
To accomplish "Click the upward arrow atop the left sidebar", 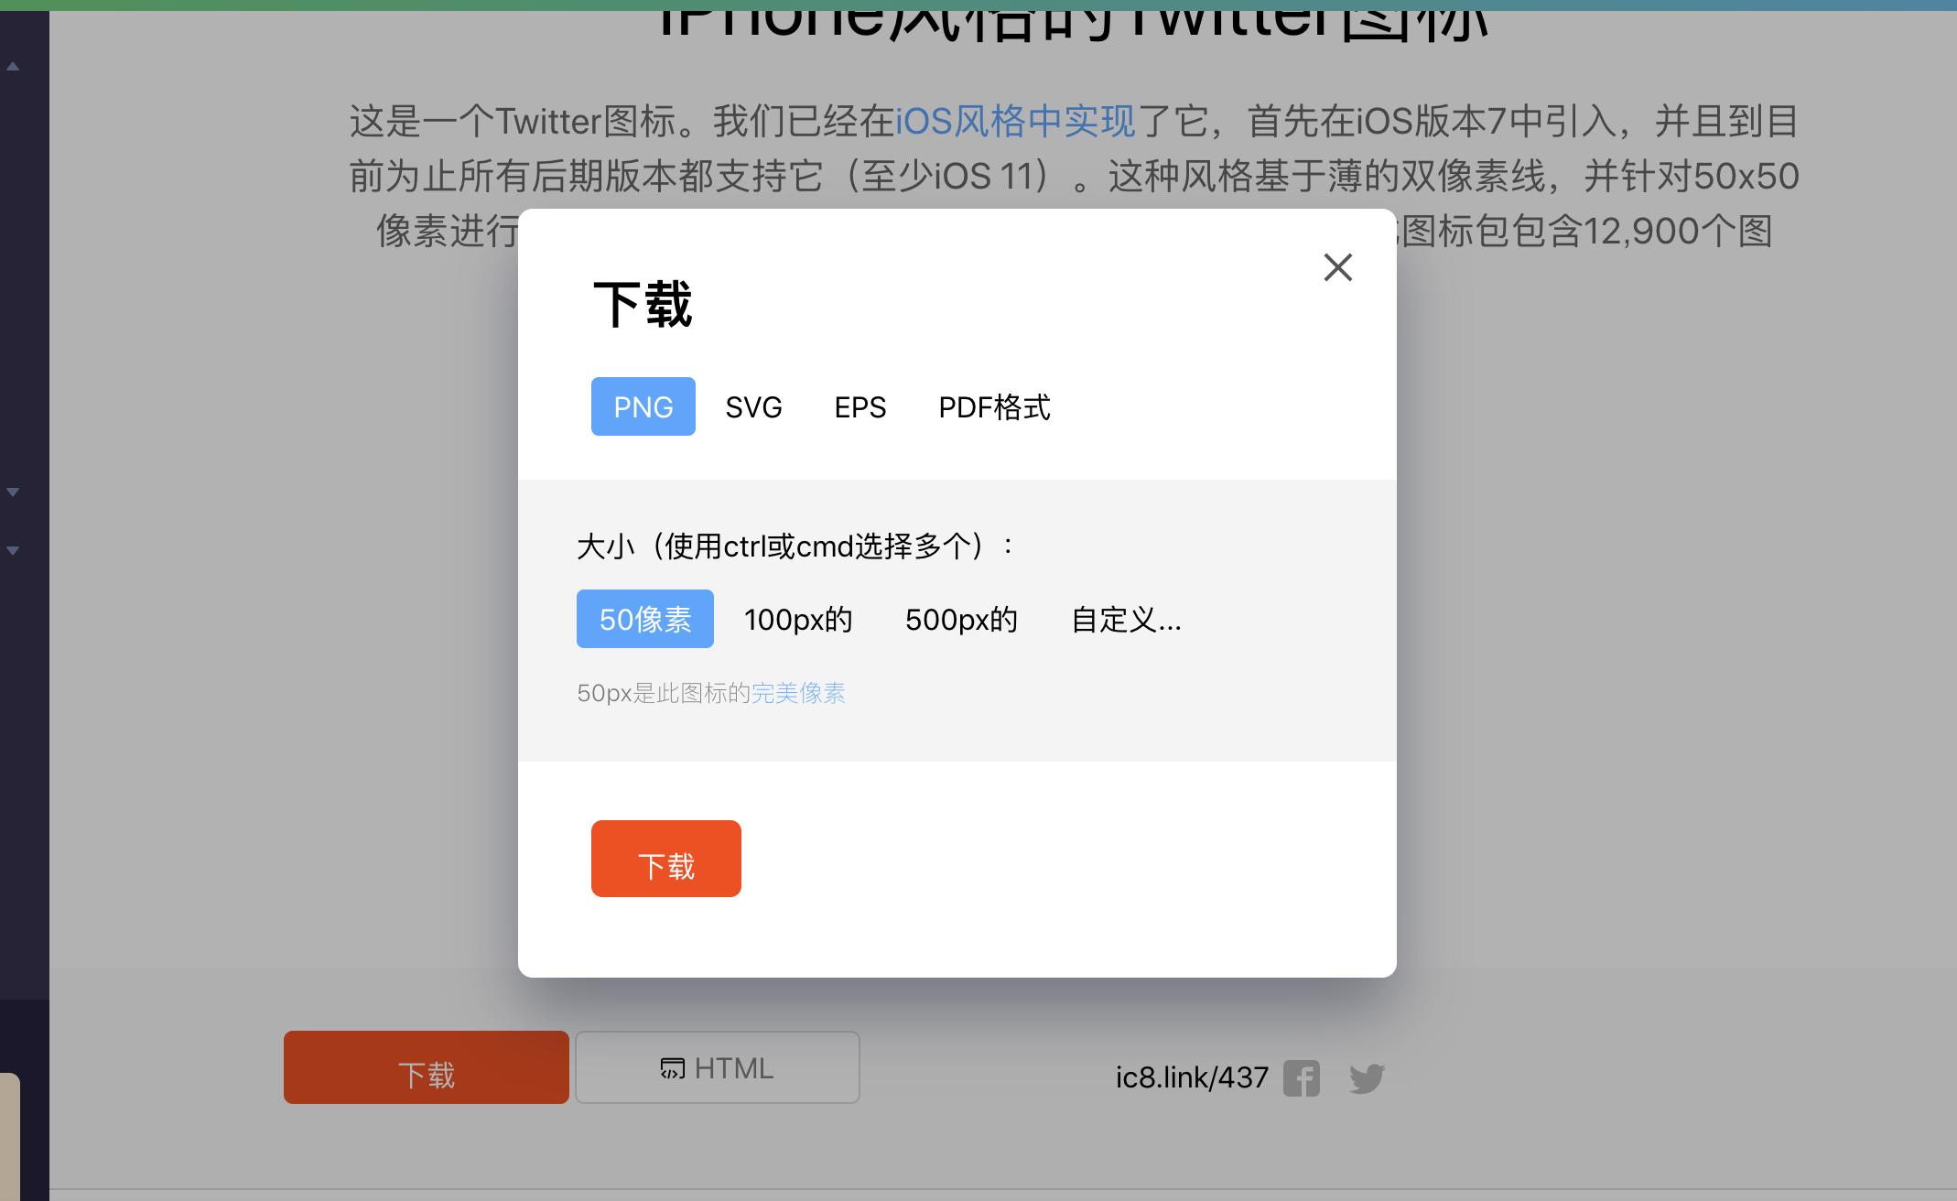I will tap(13, 65).
